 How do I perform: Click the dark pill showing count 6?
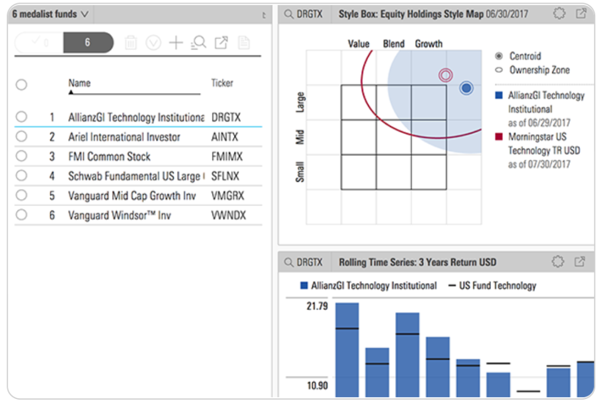click(x=88, y=42)
